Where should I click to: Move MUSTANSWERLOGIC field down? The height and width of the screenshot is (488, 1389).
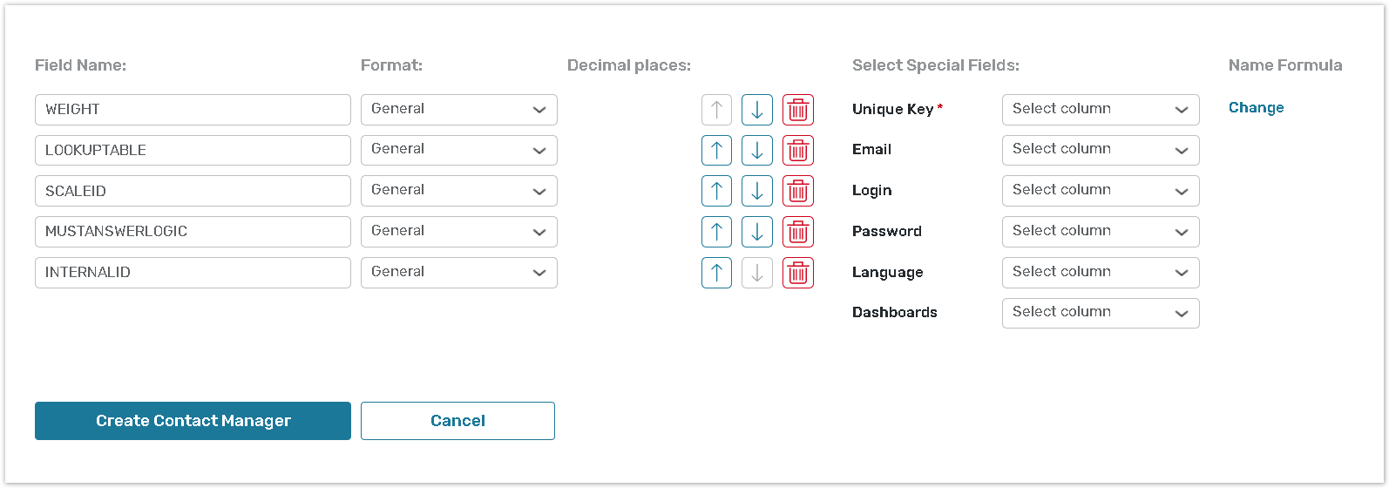(756, 232)
